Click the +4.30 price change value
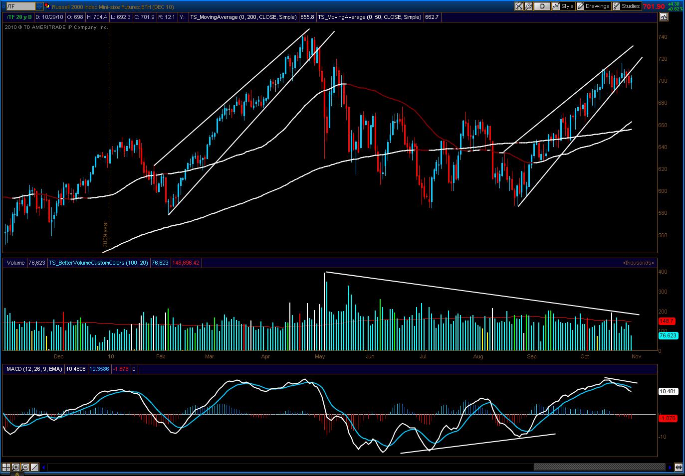 [x=673, y=4]
